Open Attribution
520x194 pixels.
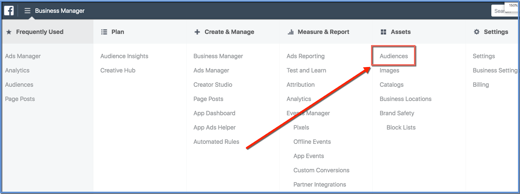click(301, 85)
